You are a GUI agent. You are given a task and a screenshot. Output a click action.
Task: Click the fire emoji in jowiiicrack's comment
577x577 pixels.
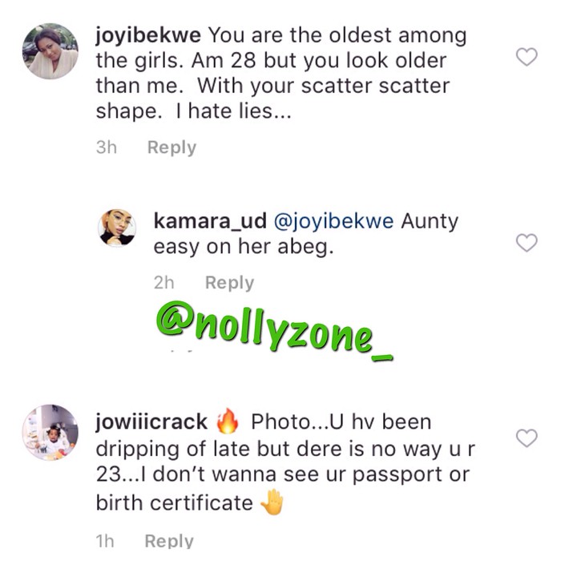pos(228,420)
